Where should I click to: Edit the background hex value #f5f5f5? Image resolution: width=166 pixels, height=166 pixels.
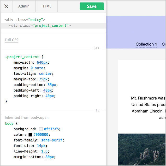click(x=51, y=129)
